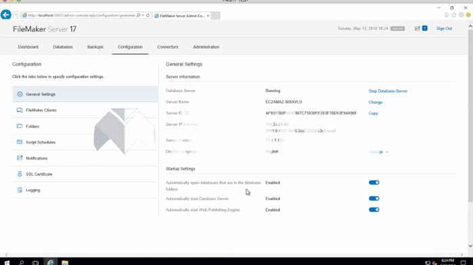
Task: Open browser home icon
Action: (x=447, y=15)
